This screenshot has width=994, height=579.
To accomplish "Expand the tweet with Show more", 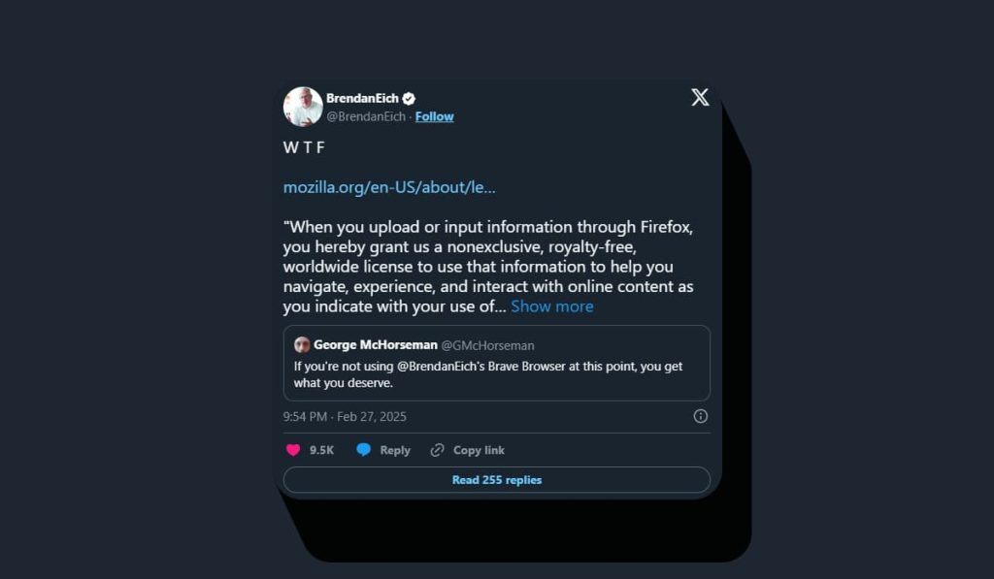I will [551, 306].
